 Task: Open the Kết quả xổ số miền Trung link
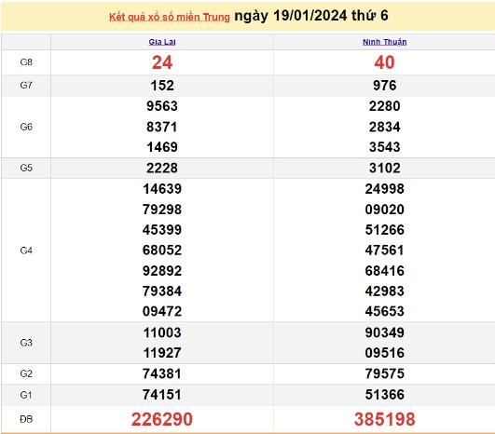click(x=170, y=17)
